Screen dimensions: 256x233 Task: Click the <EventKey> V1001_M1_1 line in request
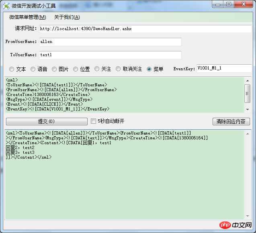tap(57, 109)
